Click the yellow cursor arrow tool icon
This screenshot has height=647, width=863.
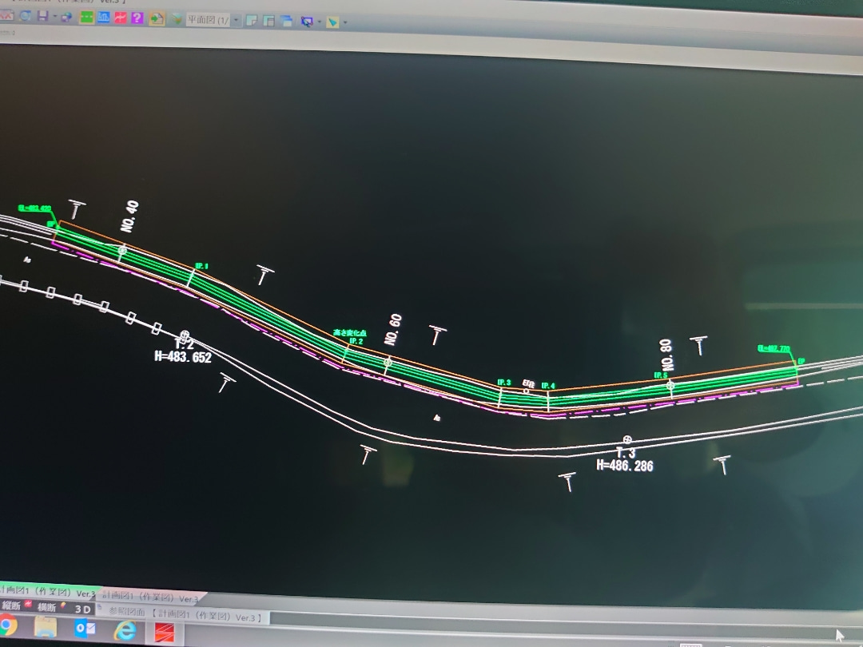[332, 22]
